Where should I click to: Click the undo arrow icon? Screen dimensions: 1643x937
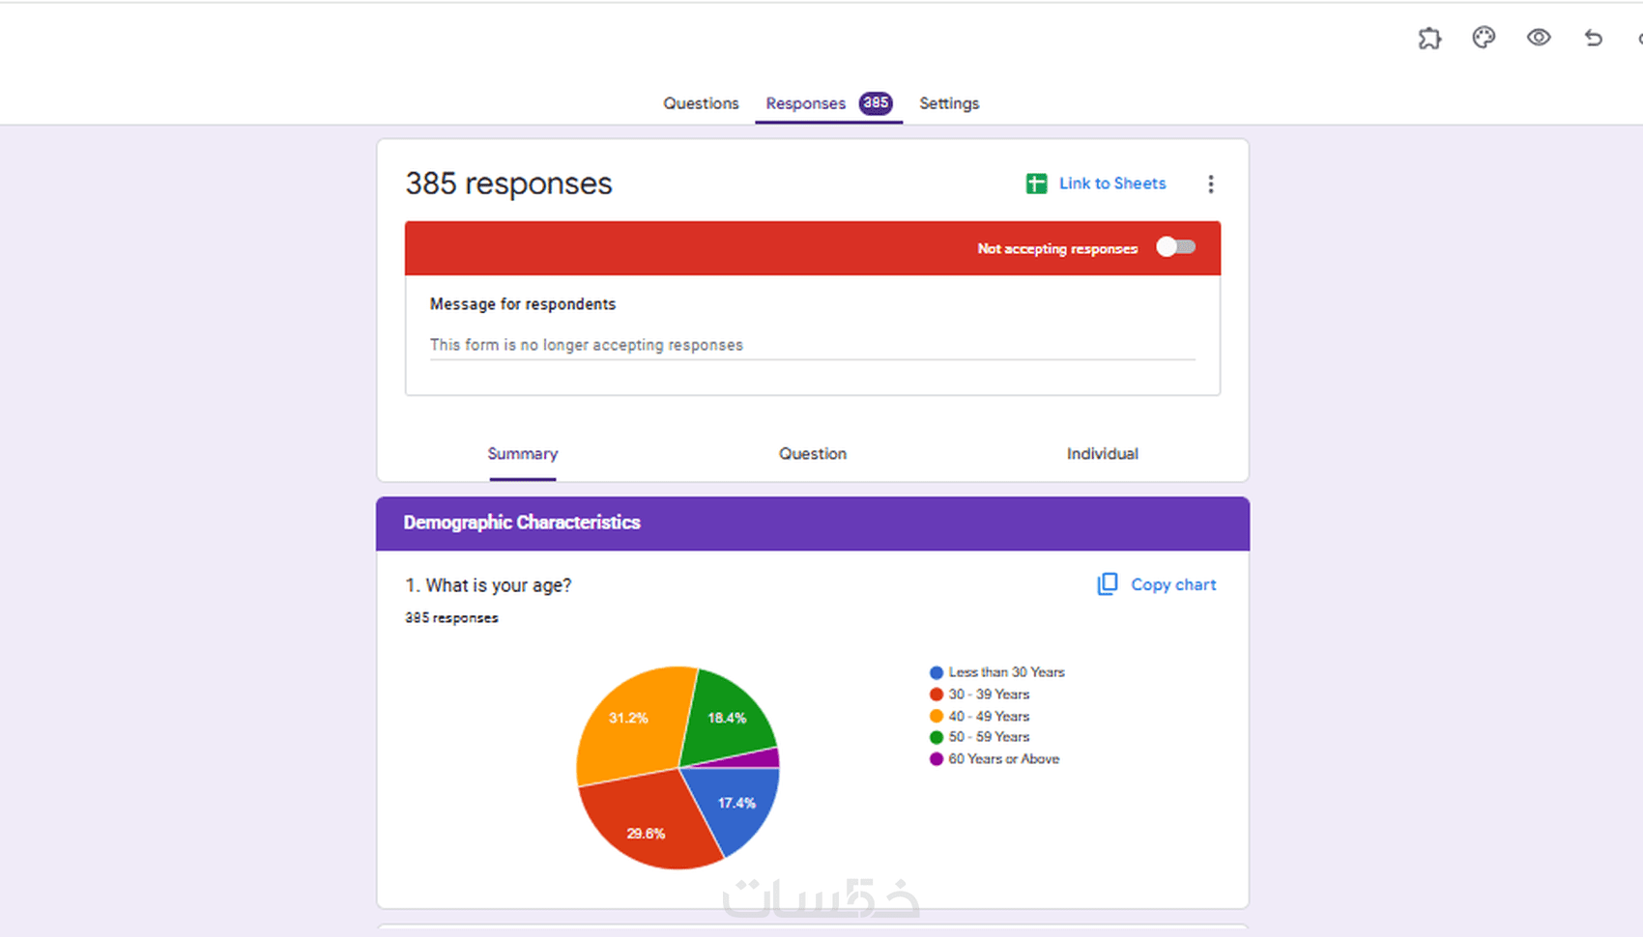[x=1594, y=38]
